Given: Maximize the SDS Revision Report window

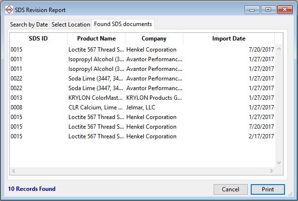Looking at the screenshot, I should point(268,9).
